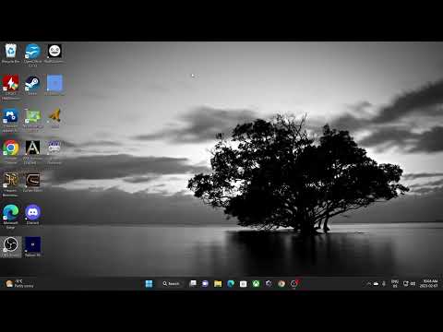
Task: Open the orange cone-shaped desktop shortcut
Action: click(x=54, y=118)
